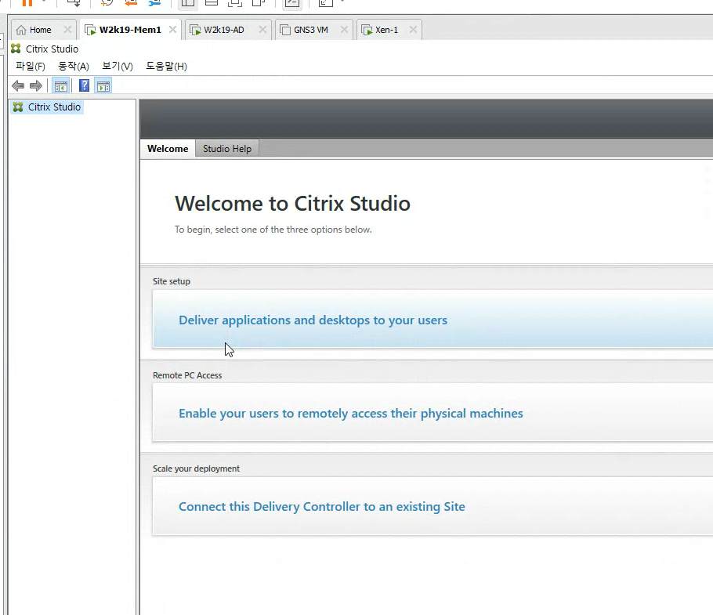The height and width of the screenshot is (615, 713).
Task: Click the orange revert snapshot arrow icon
Action: (x=131, y=2)
